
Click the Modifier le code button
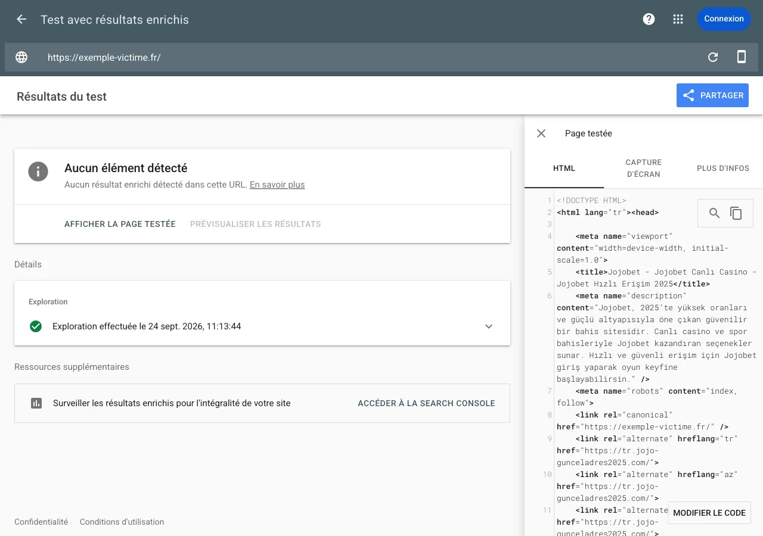709,513
